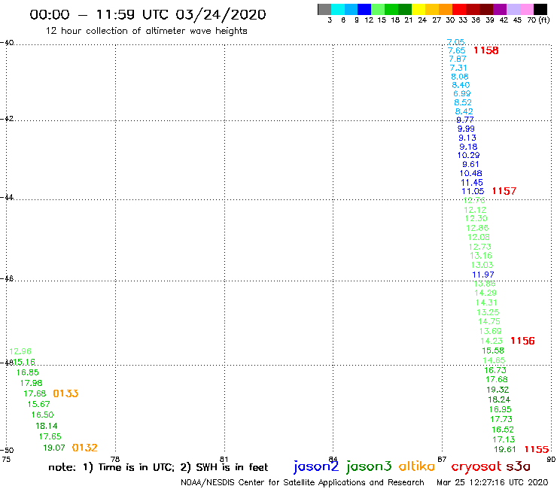
Task: Click the black 70 ft legend swatch
Action: pos(540,9)
